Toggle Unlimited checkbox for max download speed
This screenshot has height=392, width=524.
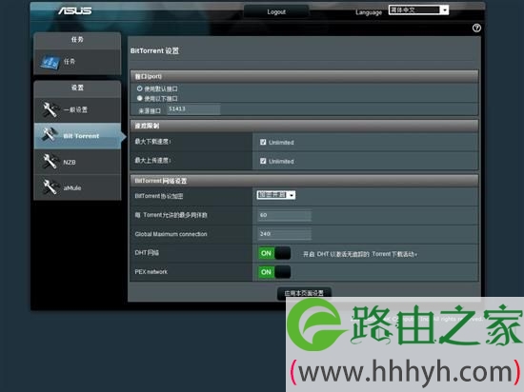[263, 142]
